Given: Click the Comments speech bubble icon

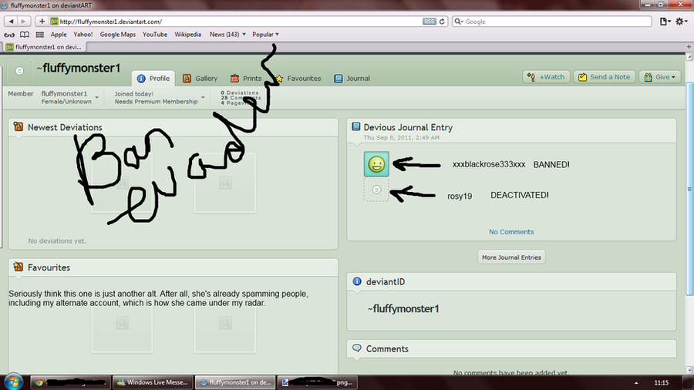Looking at the screenshot, I should (357, 348).
